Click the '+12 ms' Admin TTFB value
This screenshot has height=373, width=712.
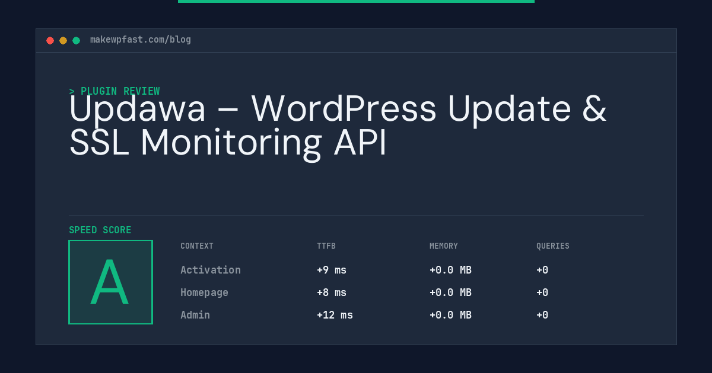pyautogui.click(x=335, y=315)
